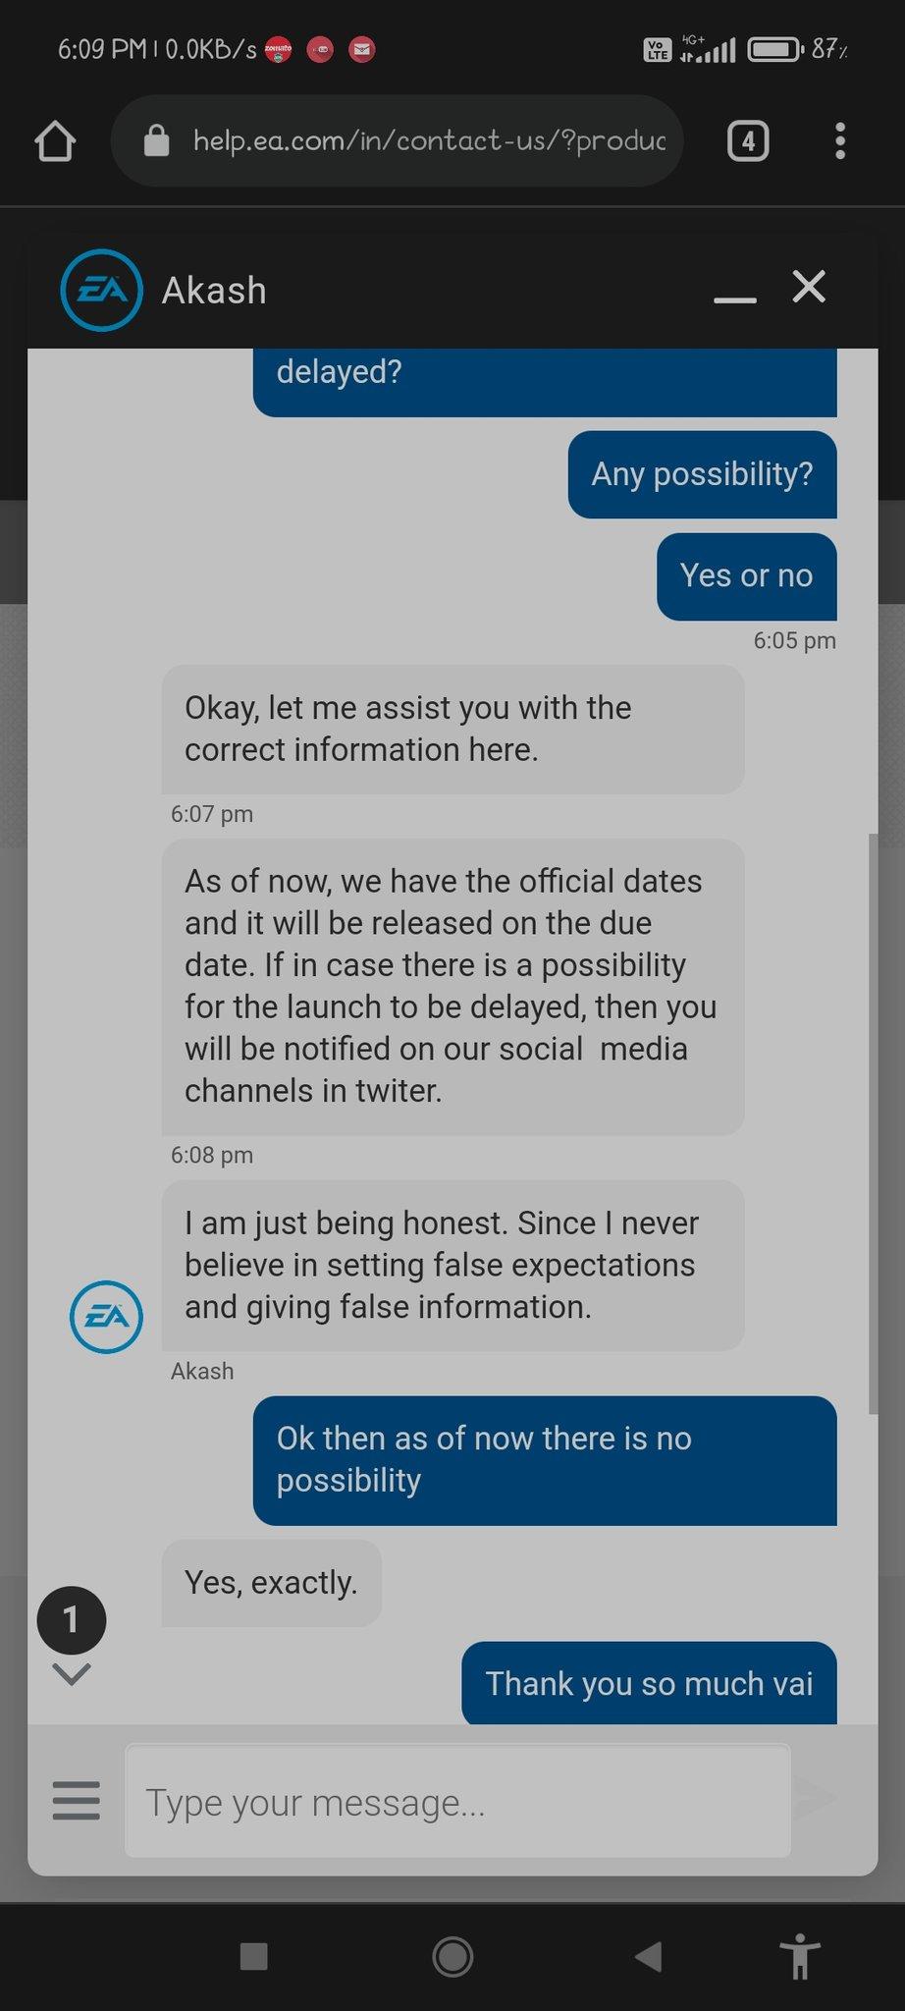Tap the unread message count badge

coord(72,1620)
